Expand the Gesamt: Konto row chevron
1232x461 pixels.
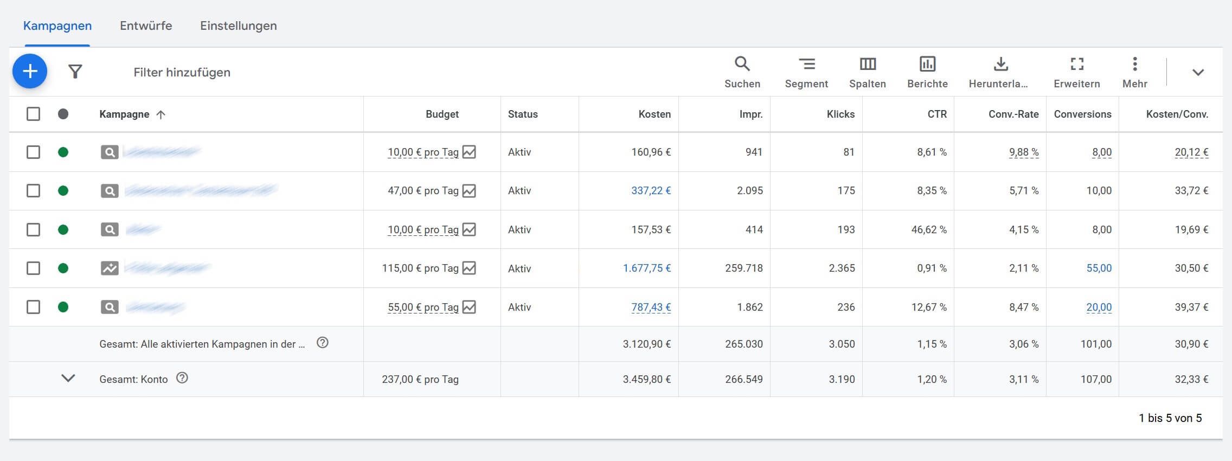[x=68, y=378]
